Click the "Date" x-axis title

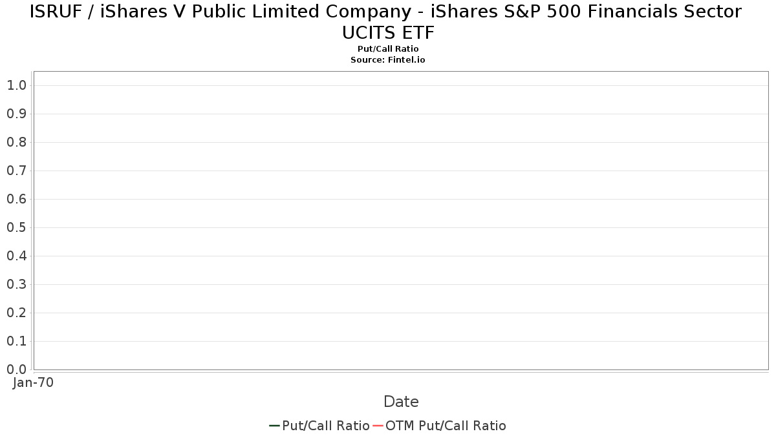coord(401,402)
